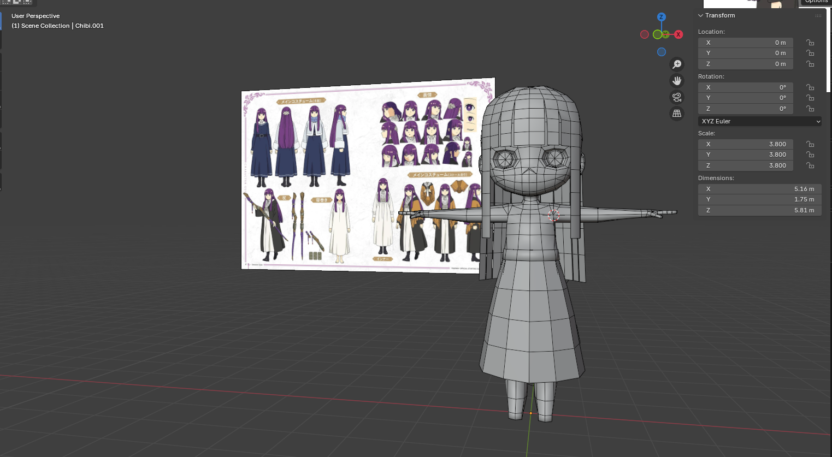Collapse the Transform panel
The height and width of the screenshot is (457, 832).
[x=701, y=16]
